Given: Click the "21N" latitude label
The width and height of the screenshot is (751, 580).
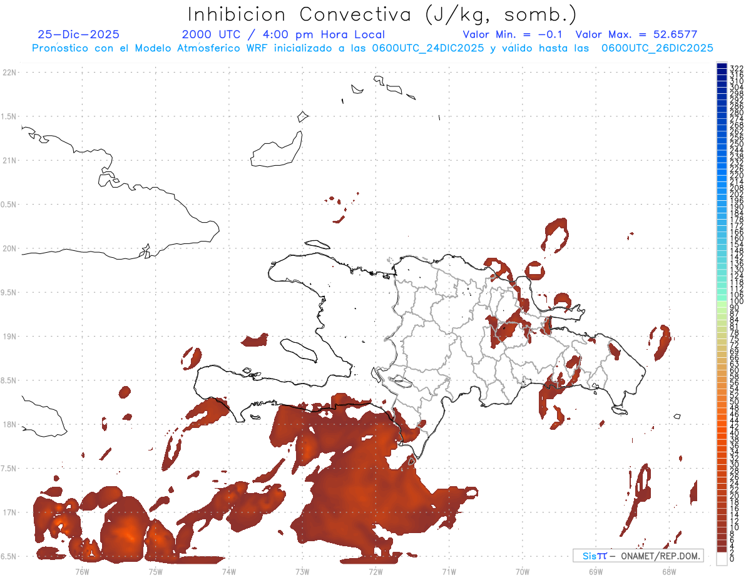Looking at the screenshot, I should [x=9, y=161].
